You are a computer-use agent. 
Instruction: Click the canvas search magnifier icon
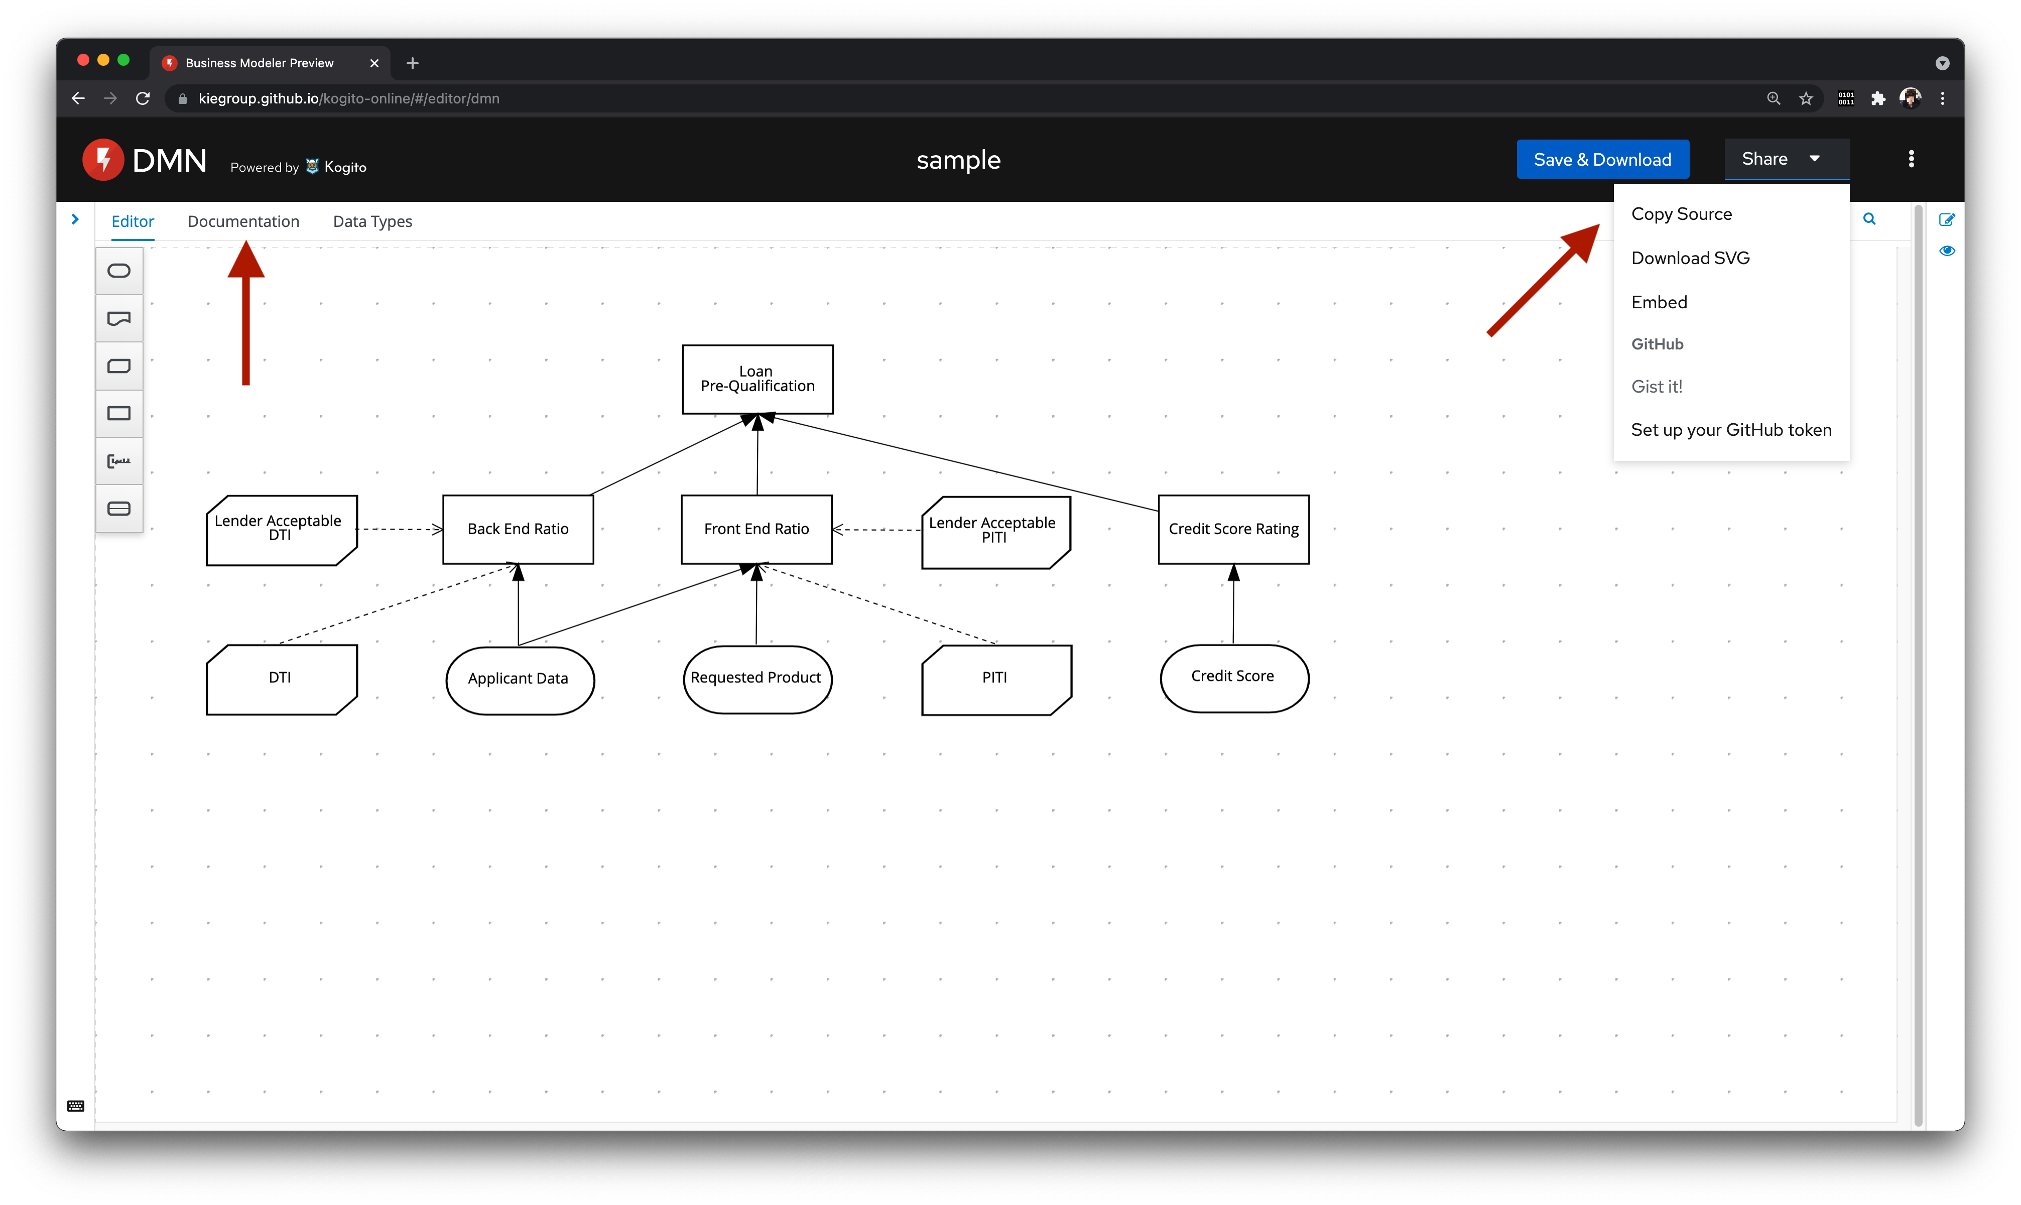(1869, 219)
